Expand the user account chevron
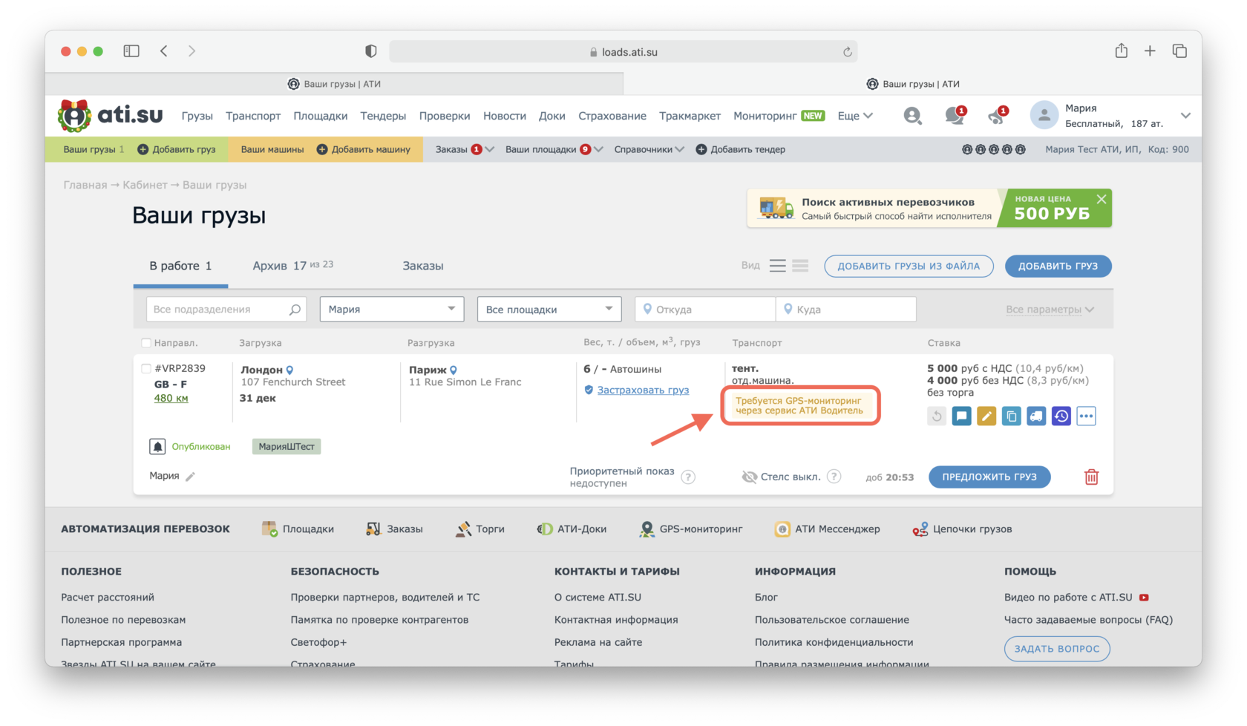Screen dimensions: 1247x726 pos(1185,116)
